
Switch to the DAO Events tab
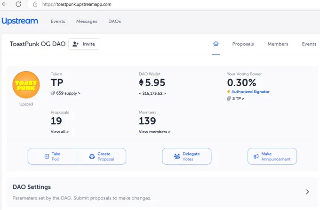tap(309, 44)
